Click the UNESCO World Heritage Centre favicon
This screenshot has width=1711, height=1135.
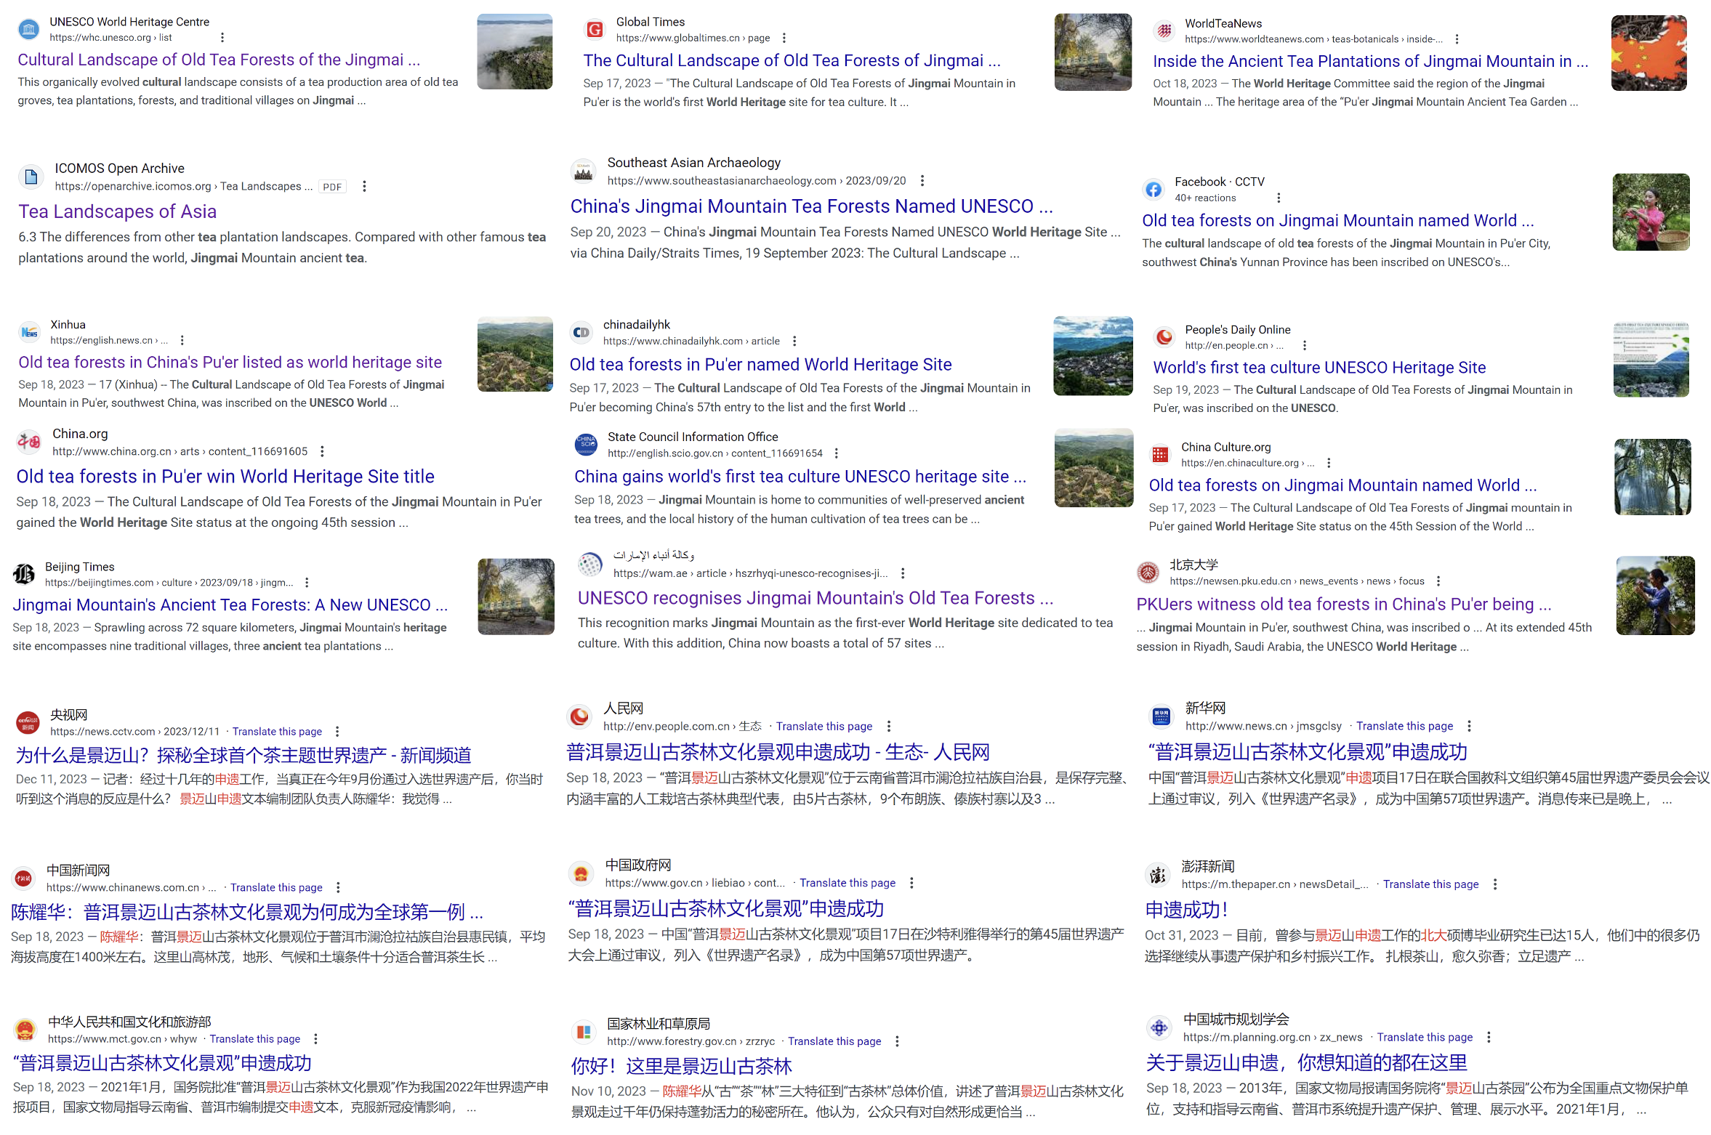28,30
